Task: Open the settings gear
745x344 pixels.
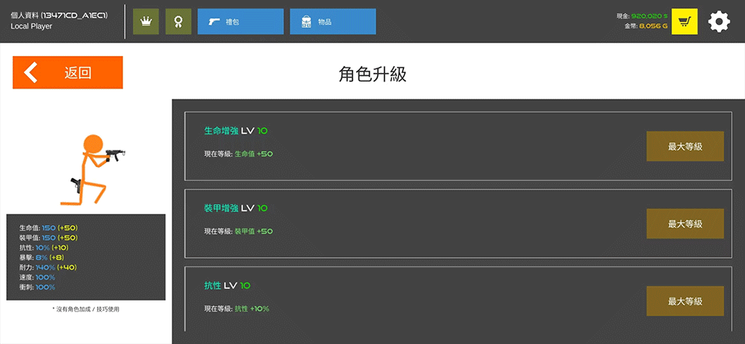Action: tap(719, 22)
